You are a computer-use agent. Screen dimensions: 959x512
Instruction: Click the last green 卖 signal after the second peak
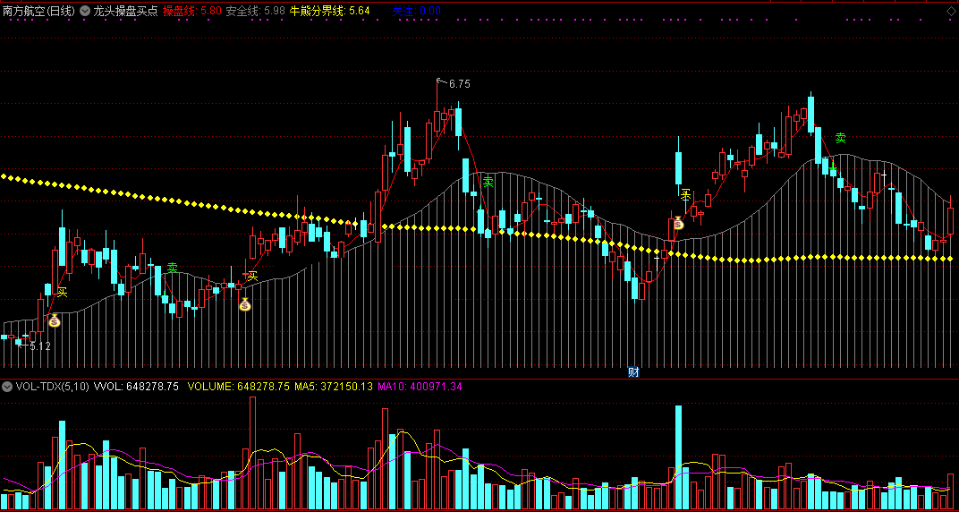[x=841, y=138]
